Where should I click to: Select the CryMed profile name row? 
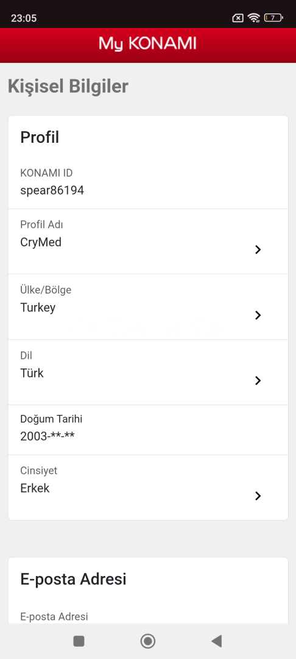pos(148,241)
